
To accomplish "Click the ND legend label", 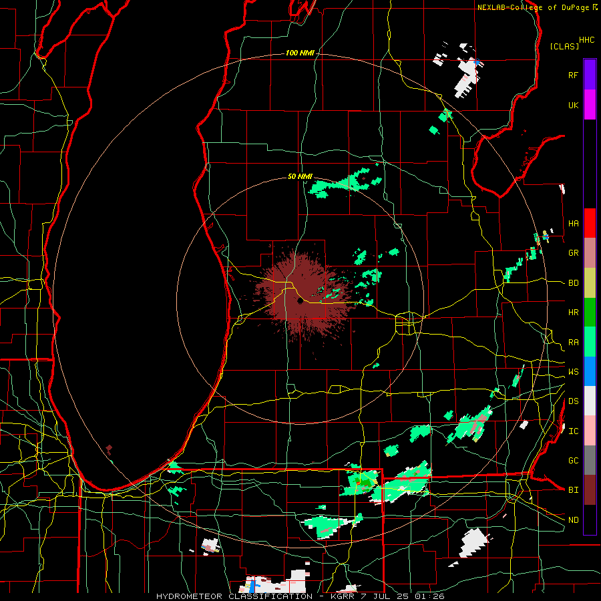I will point(573,520).
